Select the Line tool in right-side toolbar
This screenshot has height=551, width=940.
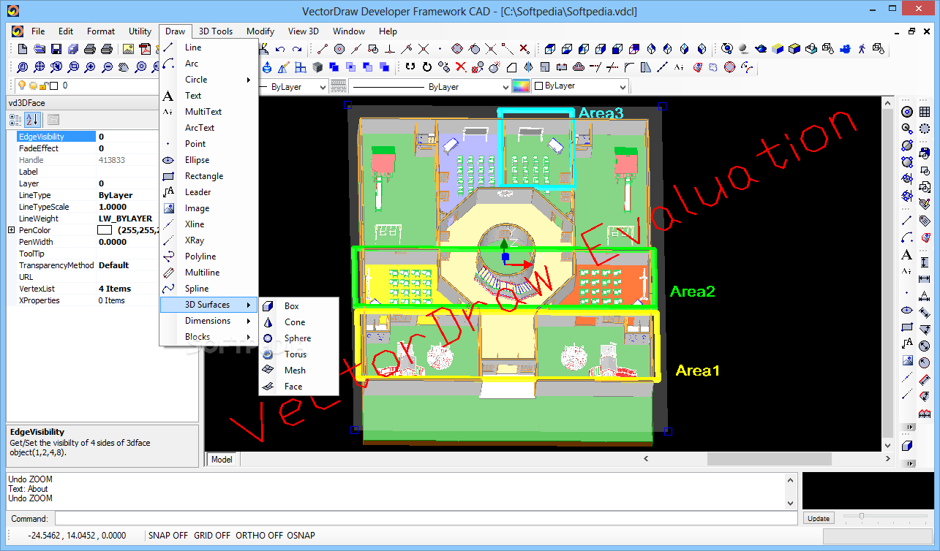(907, 219)
